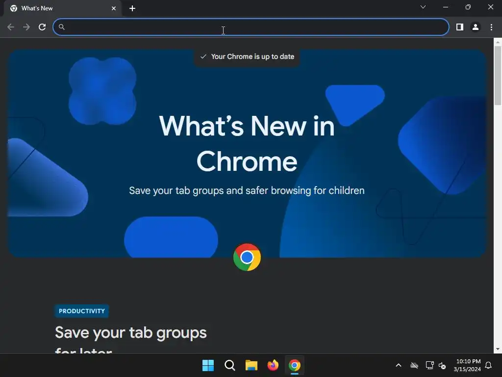
Task: Open the Chrome side panel
Action: pyautogui.click(x=460, y=27)
